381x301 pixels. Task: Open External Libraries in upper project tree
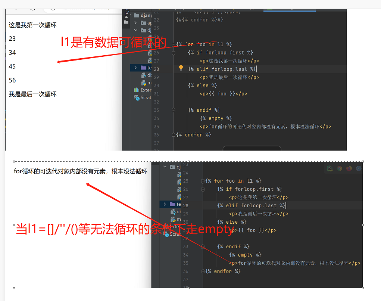point(143,90)
